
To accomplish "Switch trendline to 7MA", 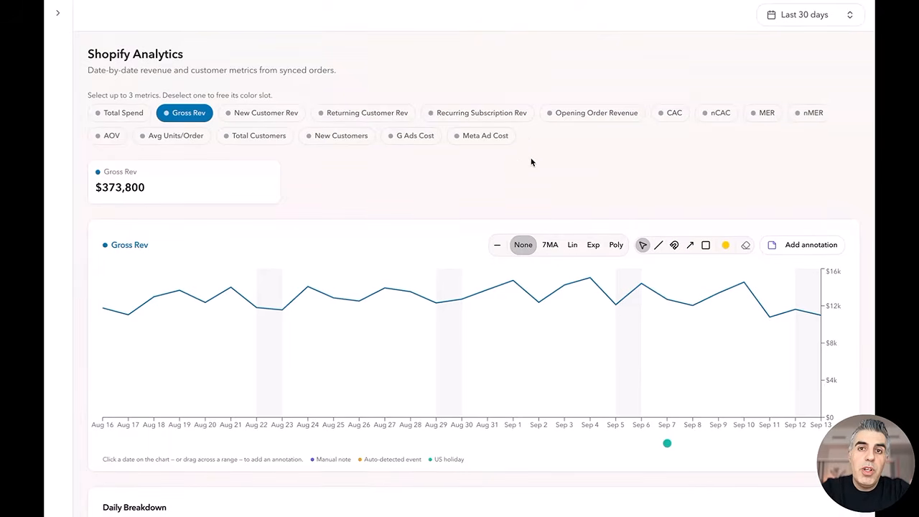I will [x=550, y=245].
